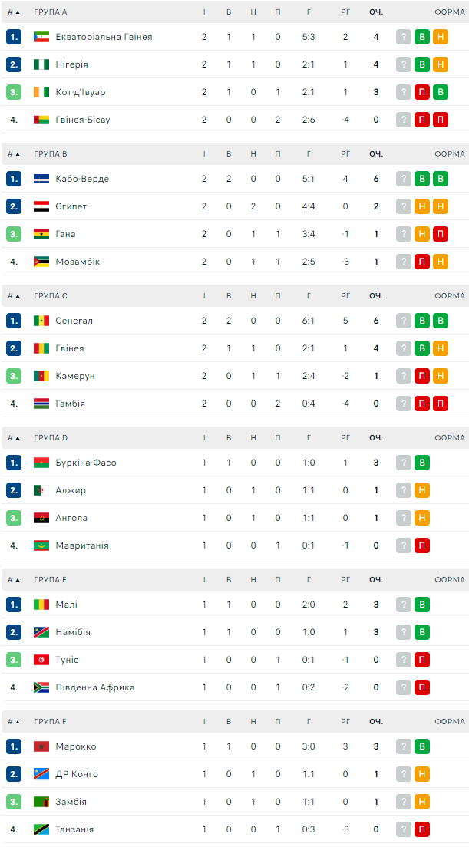Click the Burkina Faso flag icon
Image resolution: width=469 pixels, height=847 pixels.
(x=41, y=463)
